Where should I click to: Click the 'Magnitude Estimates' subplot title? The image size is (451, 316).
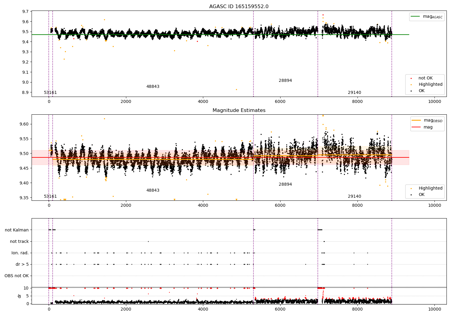tap(239, 110)
